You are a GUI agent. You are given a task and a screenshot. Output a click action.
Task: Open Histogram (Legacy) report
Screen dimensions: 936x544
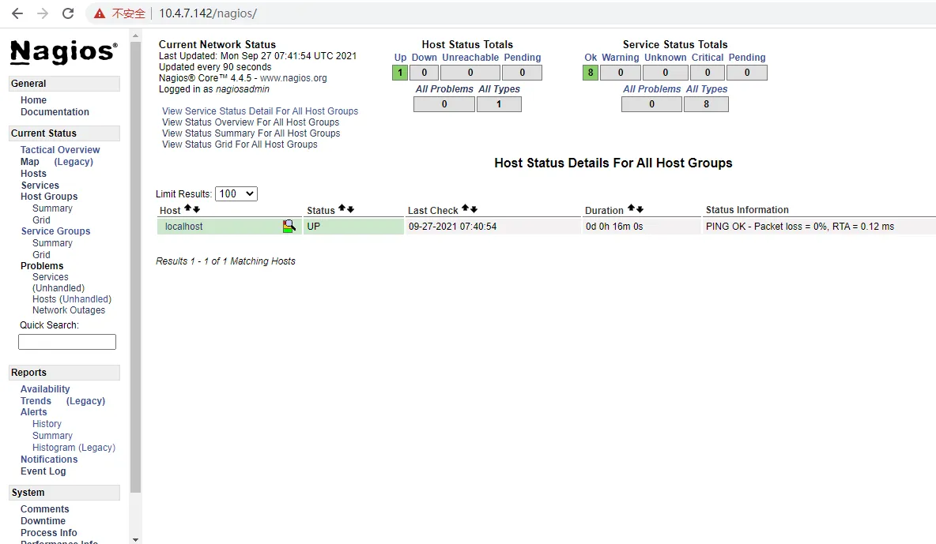click(x=74, y=448)
